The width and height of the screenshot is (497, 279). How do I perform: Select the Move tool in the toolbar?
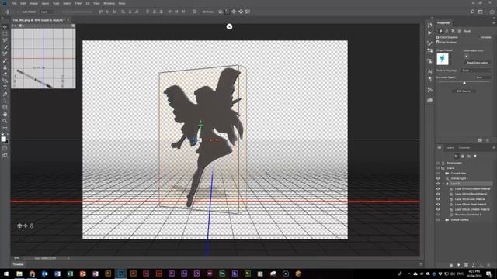5,27
